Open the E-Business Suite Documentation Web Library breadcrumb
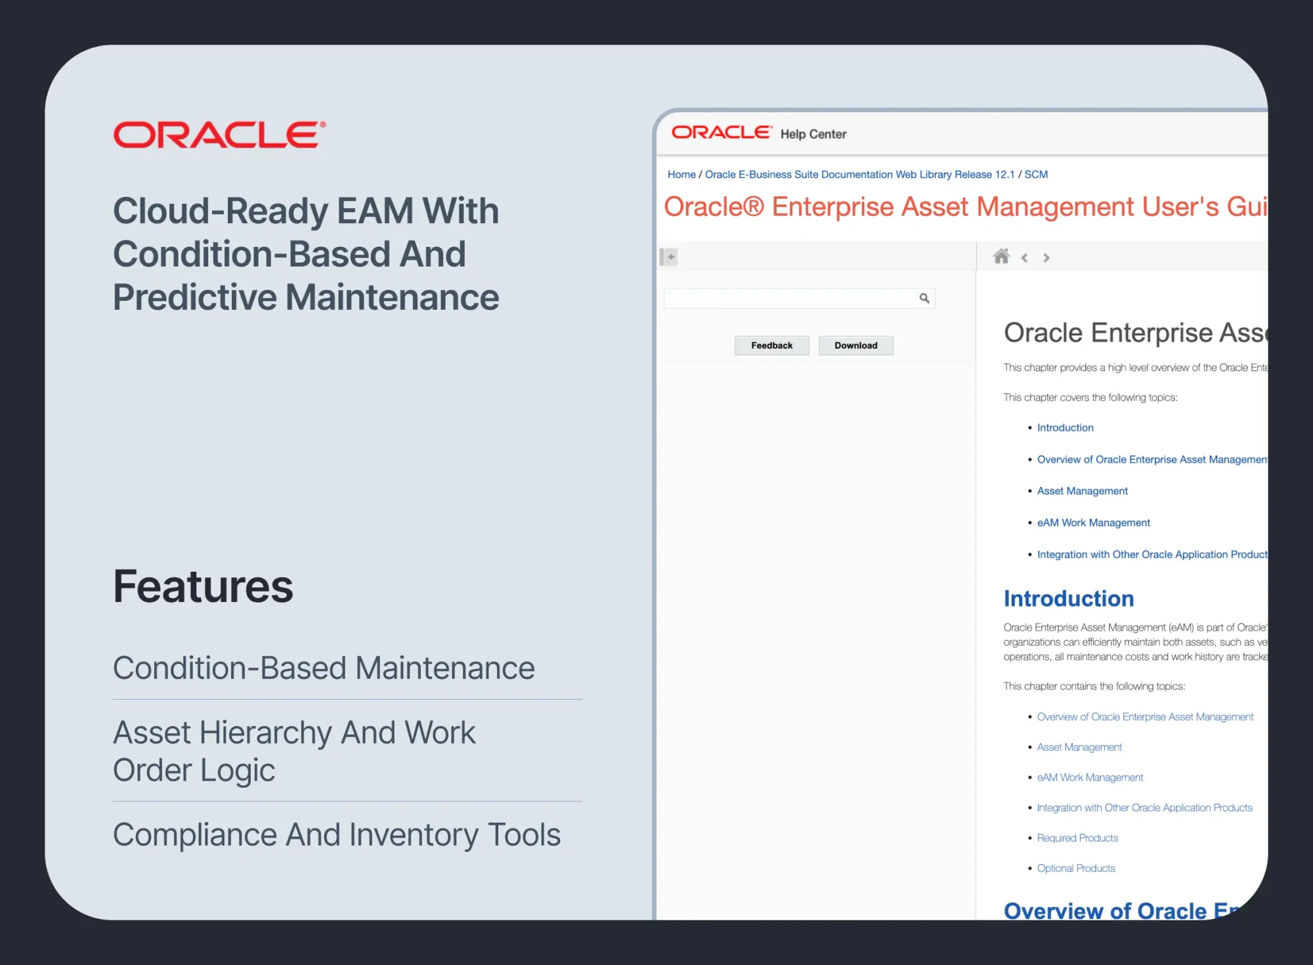This screenshot has width=1313, height=965. click(859, 175)
